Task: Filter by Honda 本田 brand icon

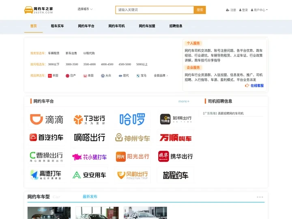Action: [x=85, y=76]
